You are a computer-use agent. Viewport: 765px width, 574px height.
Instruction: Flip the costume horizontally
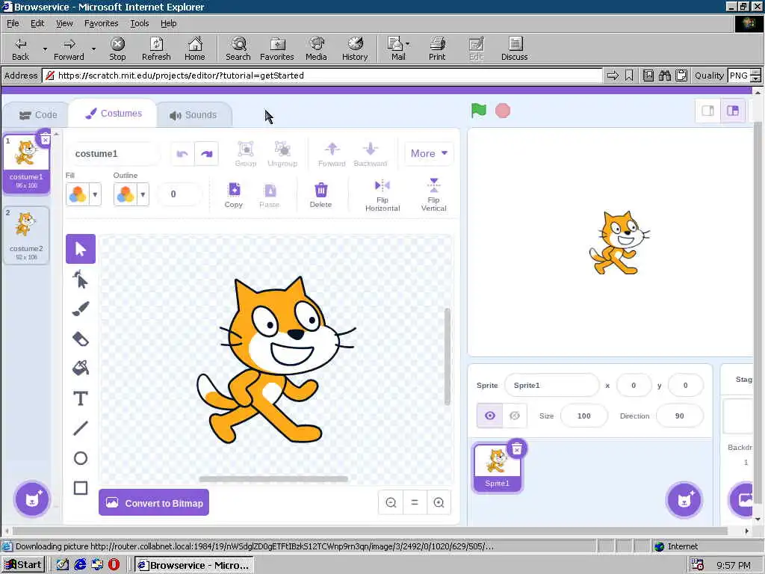click(382, 195)
